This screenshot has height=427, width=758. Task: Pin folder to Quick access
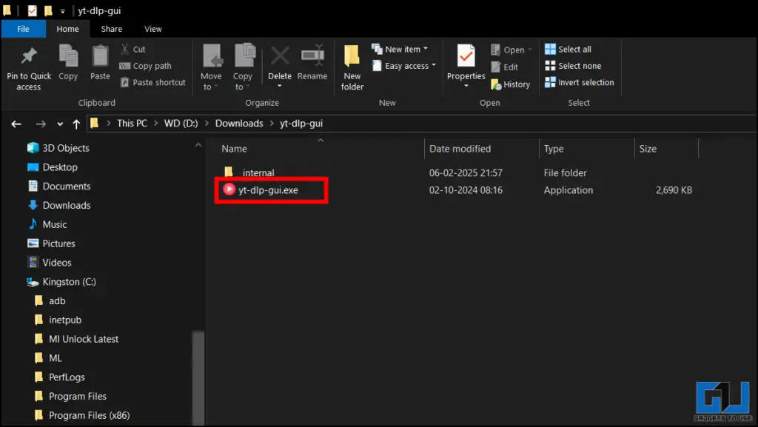coord(29,68)
